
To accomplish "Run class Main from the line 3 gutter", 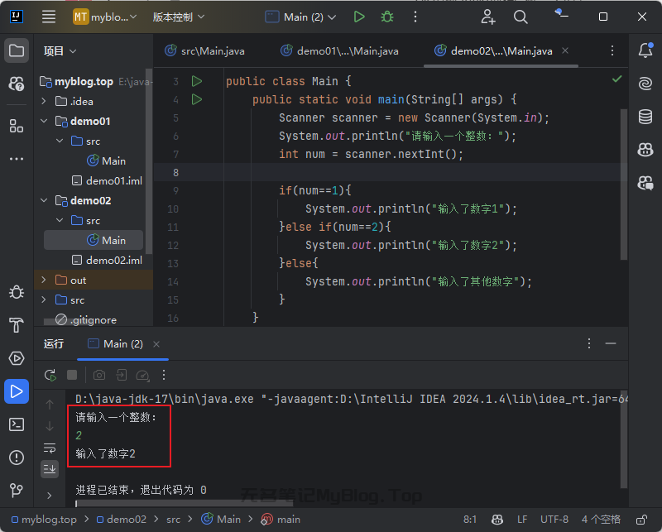I will [x=197, y=80].
